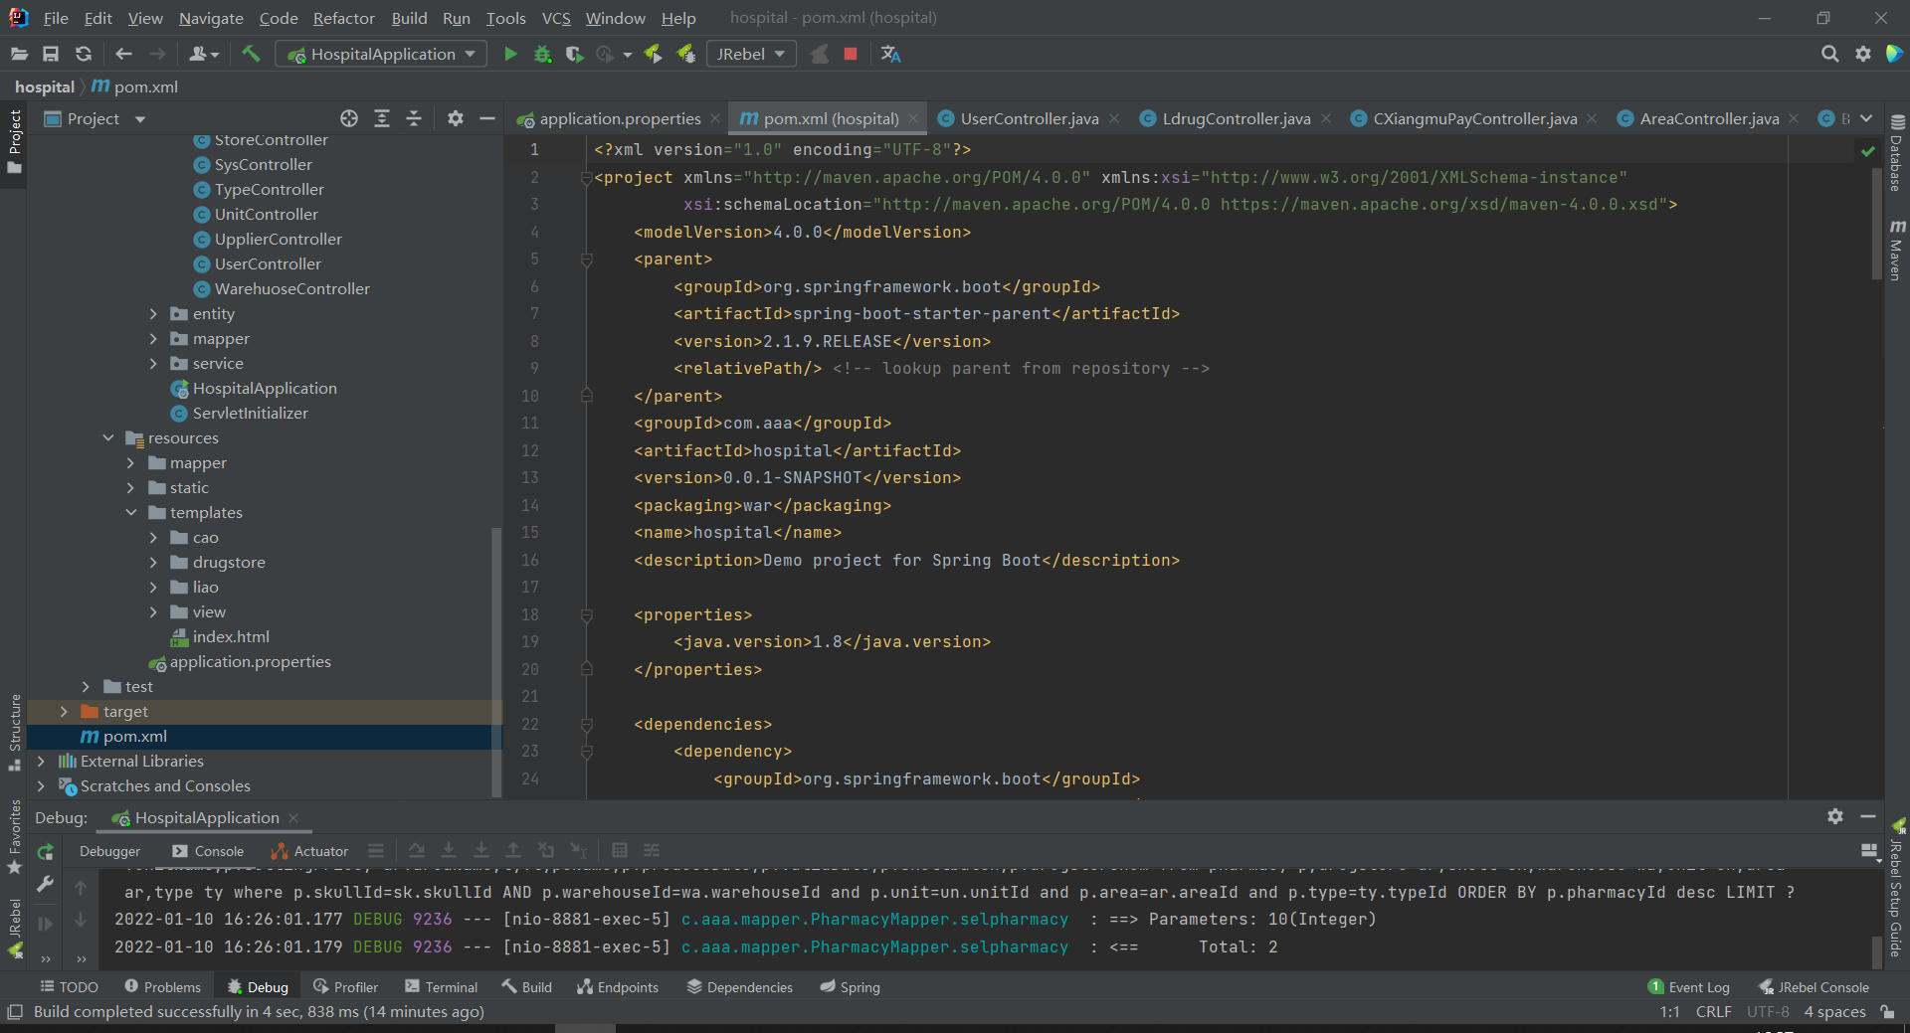Open Debug panel settings gear
The height and width of the screenshot is (1033, 1910).
tap(1835, 816)
